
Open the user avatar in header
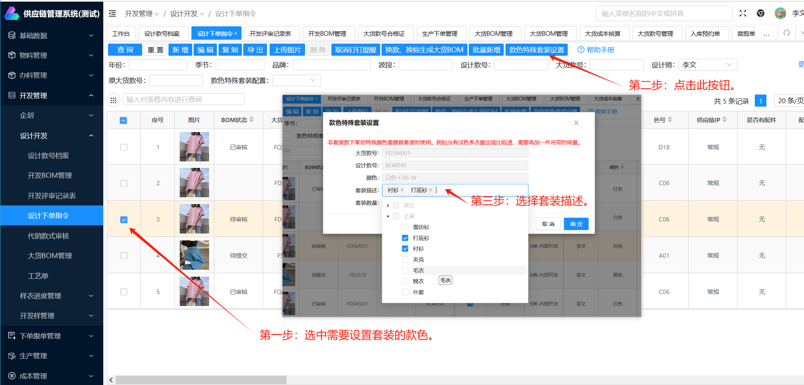pyautogui.click(x=780, y=13)
